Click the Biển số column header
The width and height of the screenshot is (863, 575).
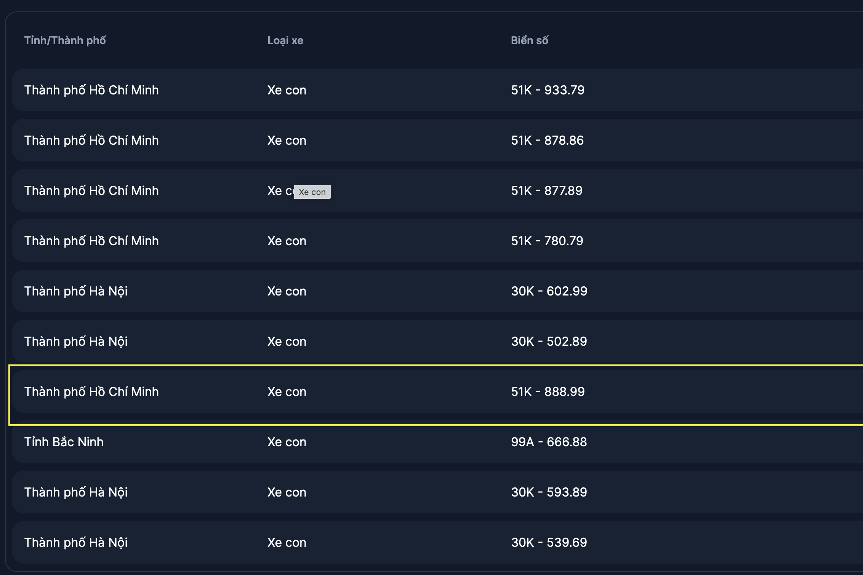point(529,40)
